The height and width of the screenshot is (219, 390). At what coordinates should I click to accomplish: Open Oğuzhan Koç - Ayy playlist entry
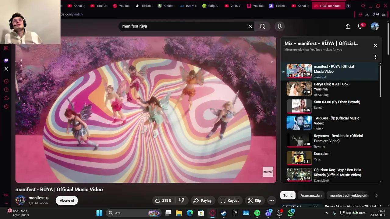(x=329, y=174)
